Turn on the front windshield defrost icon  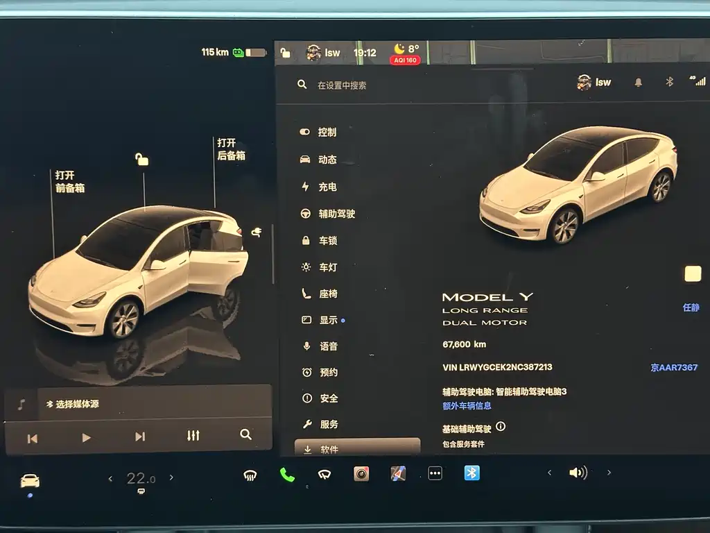coord(250,475)
